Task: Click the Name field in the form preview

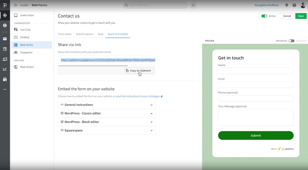Action: coord(256,71)
